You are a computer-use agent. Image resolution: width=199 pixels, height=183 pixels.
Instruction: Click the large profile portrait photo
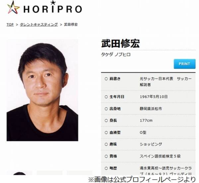pyautogui.click(x=42, y=90)
